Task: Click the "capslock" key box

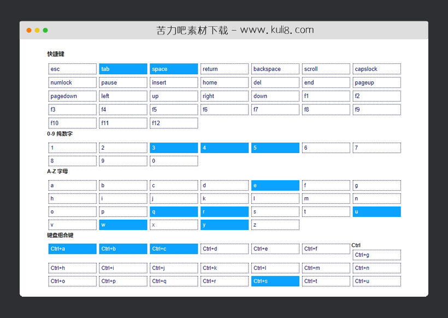Action: click(x=376, y=69)
